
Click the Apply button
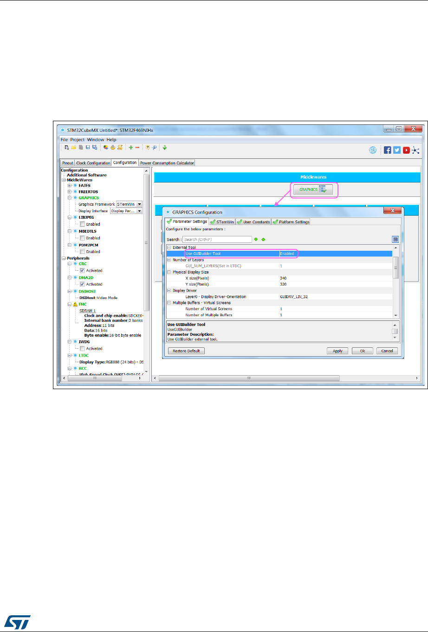click(337, 351)
